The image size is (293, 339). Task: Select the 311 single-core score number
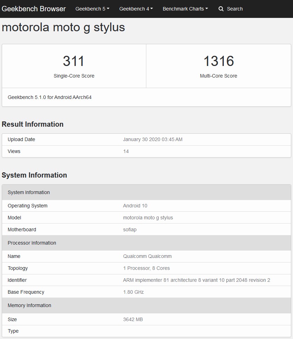coord(74,61)
